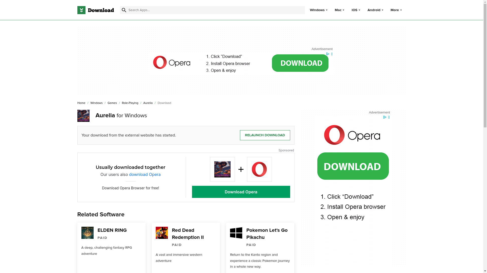Open Role-Playing breadcrumb link
This screenshot has height=273, width=487.
(130, 103)
